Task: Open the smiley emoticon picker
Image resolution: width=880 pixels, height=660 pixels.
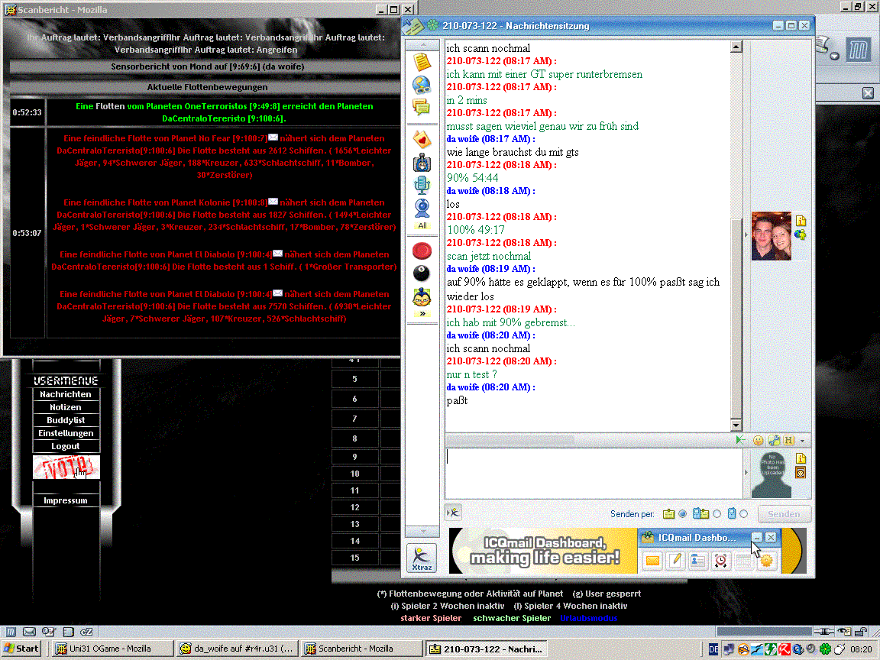Action: pyautogui.click(x=758, y=441)
